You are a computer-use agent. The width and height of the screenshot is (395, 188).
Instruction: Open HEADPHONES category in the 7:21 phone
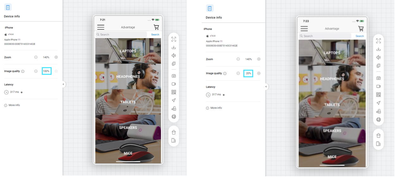tap(128, 77)
